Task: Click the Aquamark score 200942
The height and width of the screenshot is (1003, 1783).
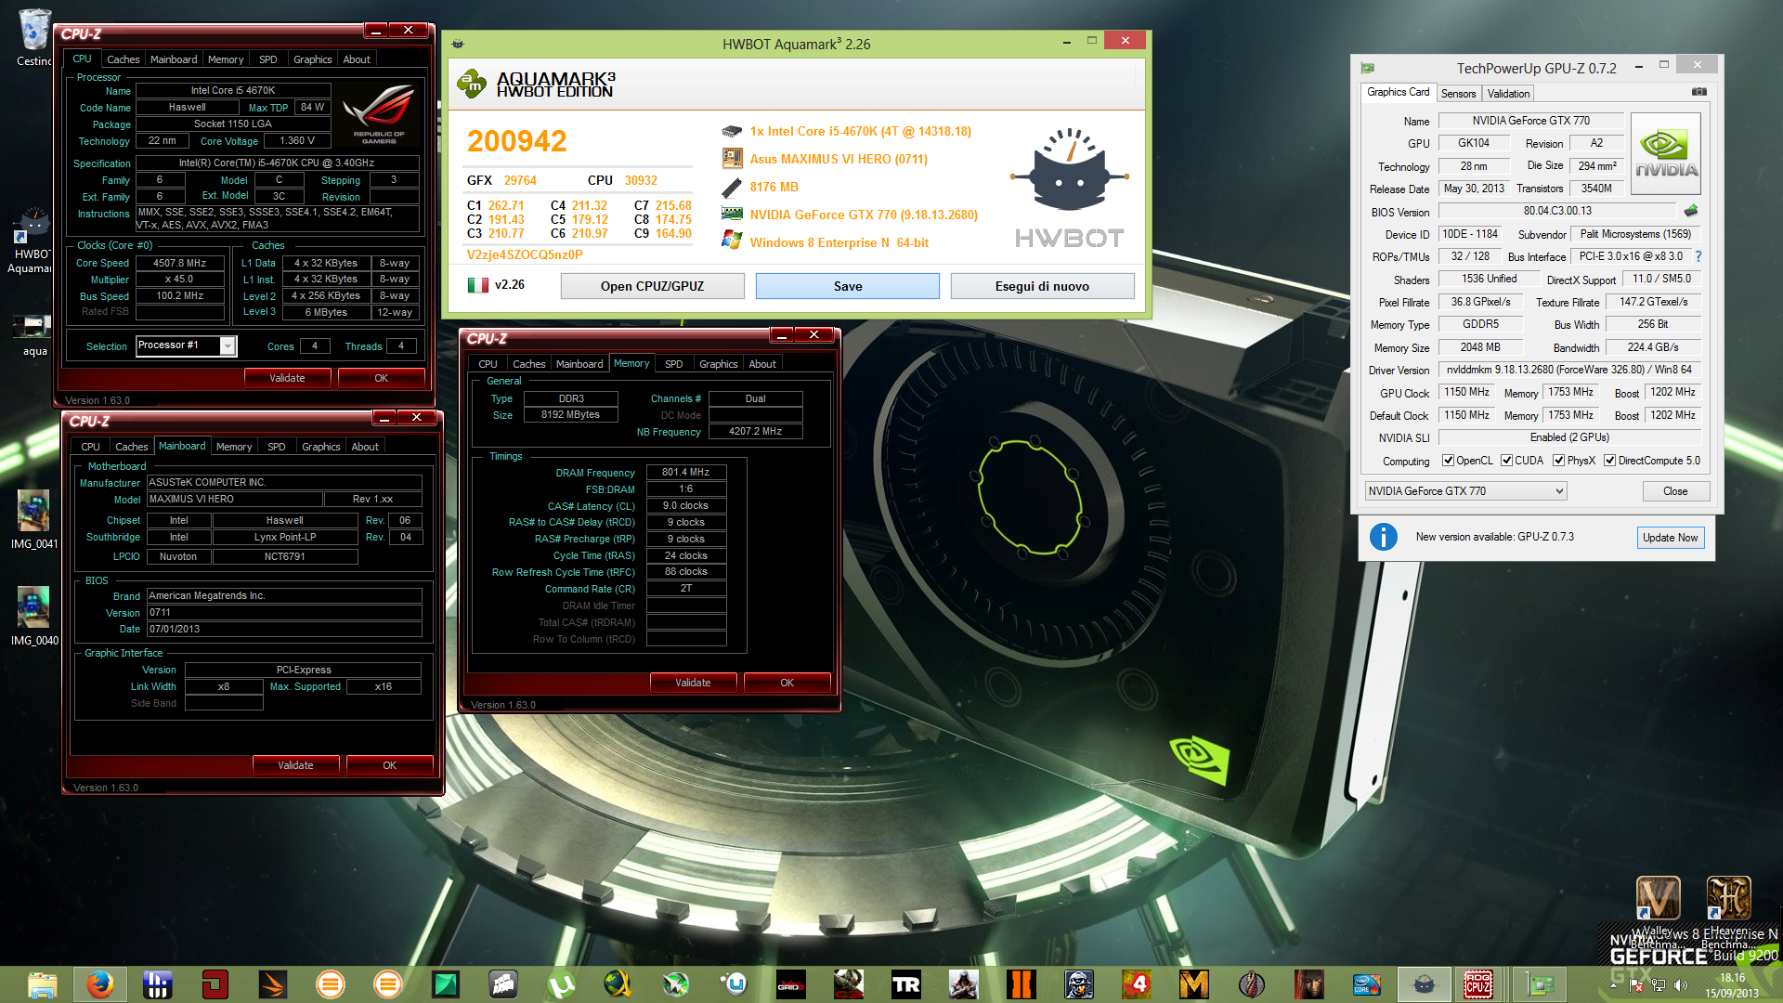Action: pos(516,141)
